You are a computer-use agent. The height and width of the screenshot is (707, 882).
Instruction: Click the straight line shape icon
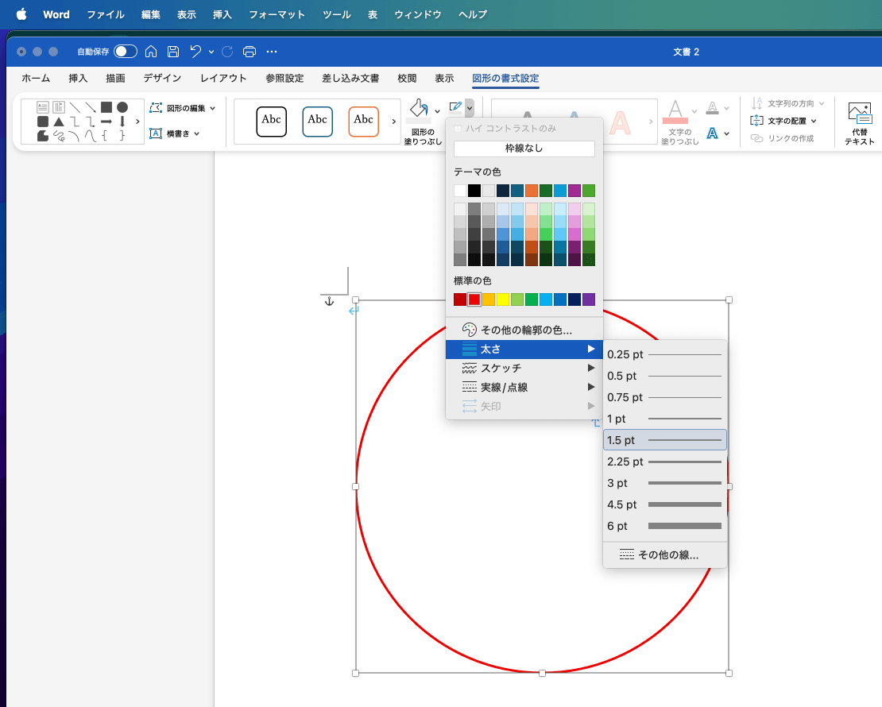[75, 107]
